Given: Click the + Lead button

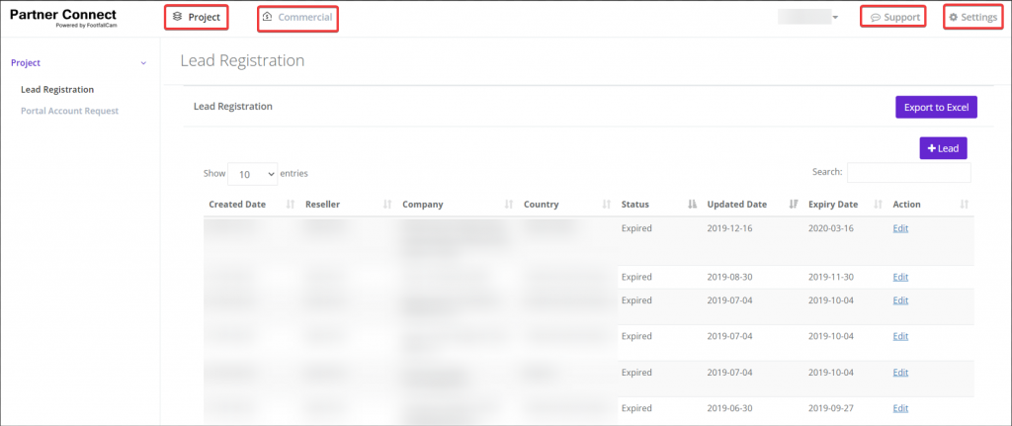Looking at the screenshot, I should (943, 147).
